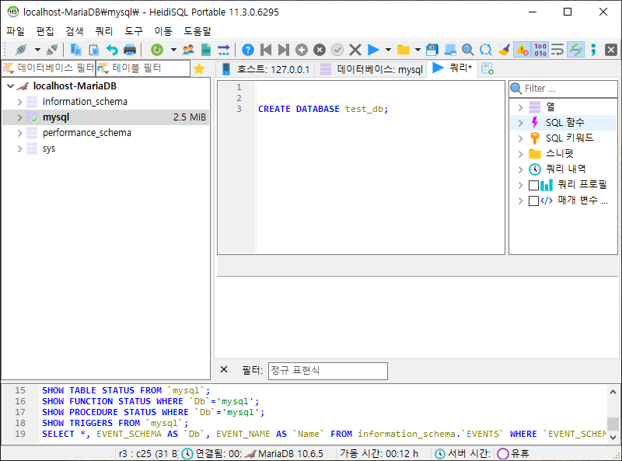The image size is (622, 461).
Task: Click the delete row circle-x icon
Action: pyautogui.click(x=320, y=50)
